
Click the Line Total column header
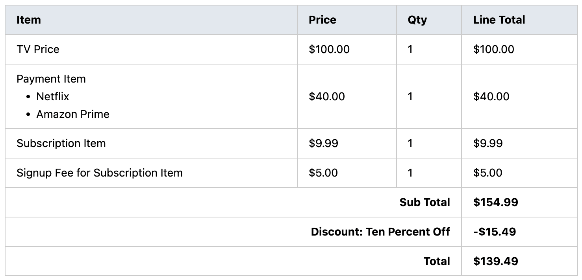click(499, 20)
